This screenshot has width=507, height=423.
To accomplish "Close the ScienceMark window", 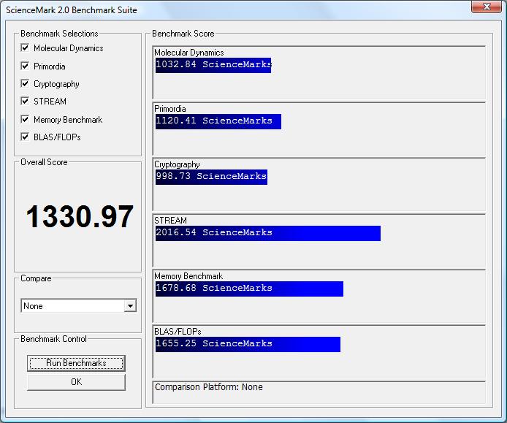I will pos(486,7).
